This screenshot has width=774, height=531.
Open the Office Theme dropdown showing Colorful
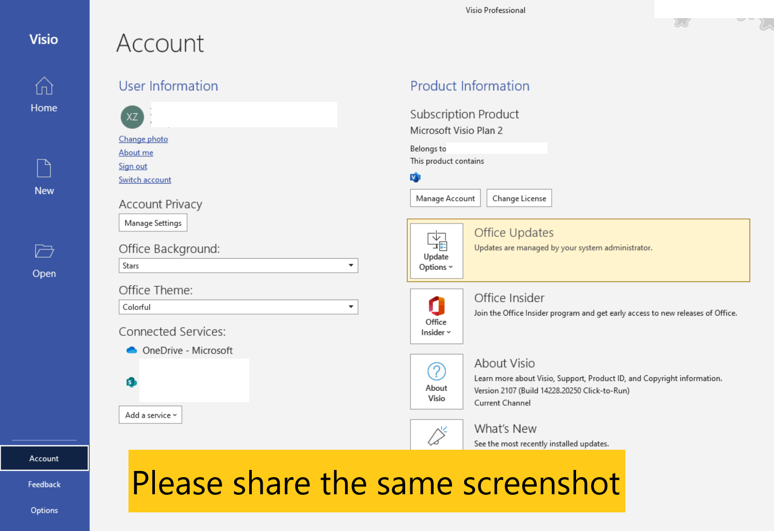[238, 307]
